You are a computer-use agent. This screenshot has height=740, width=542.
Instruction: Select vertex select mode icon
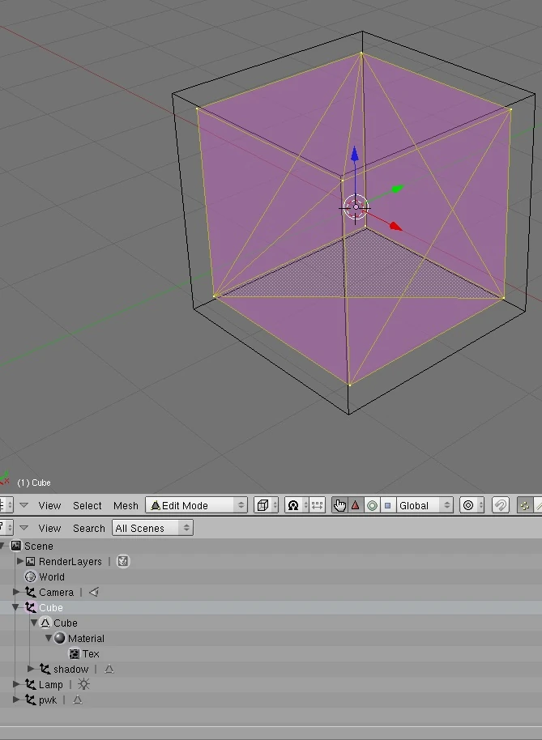[524, 505]
